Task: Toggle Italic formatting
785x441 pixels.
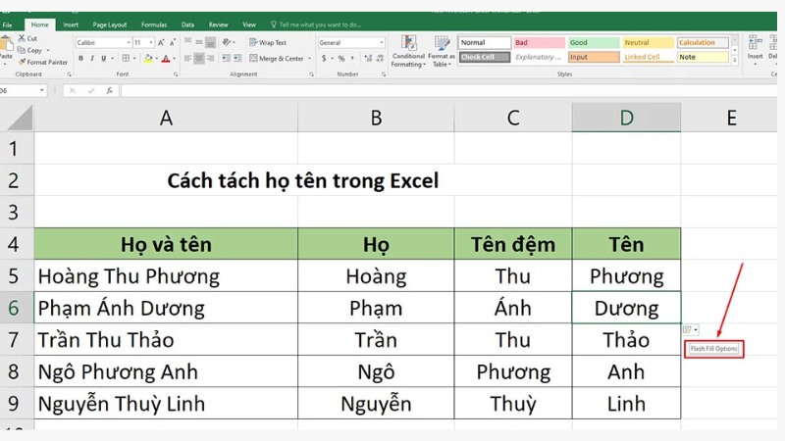Action: point(92,59)
